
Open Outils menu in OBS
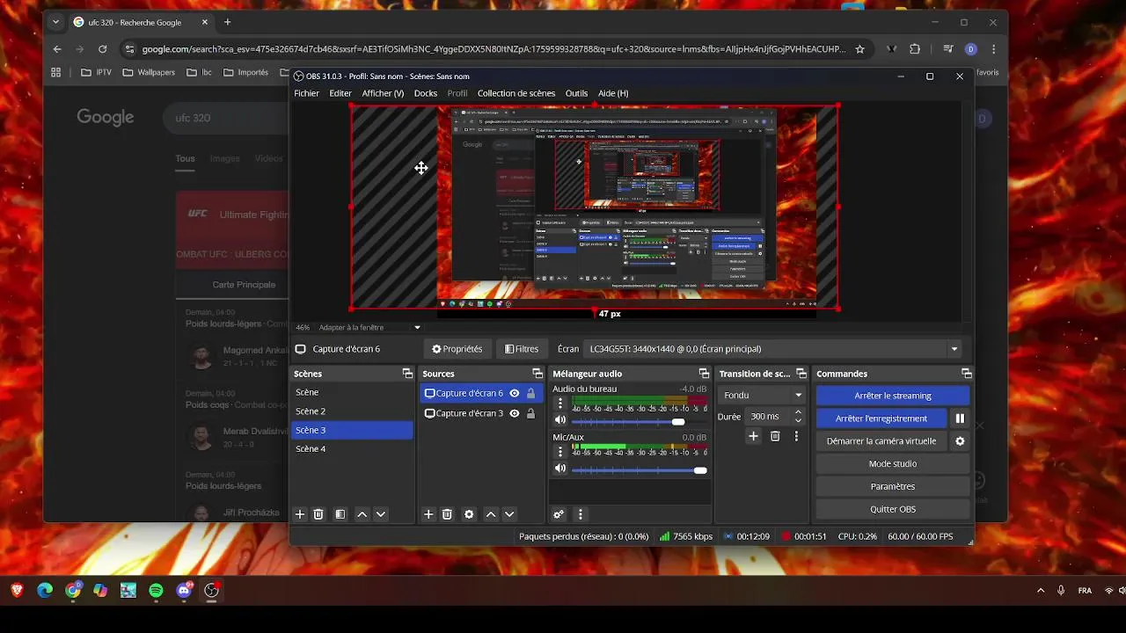[x=576, y=93]
